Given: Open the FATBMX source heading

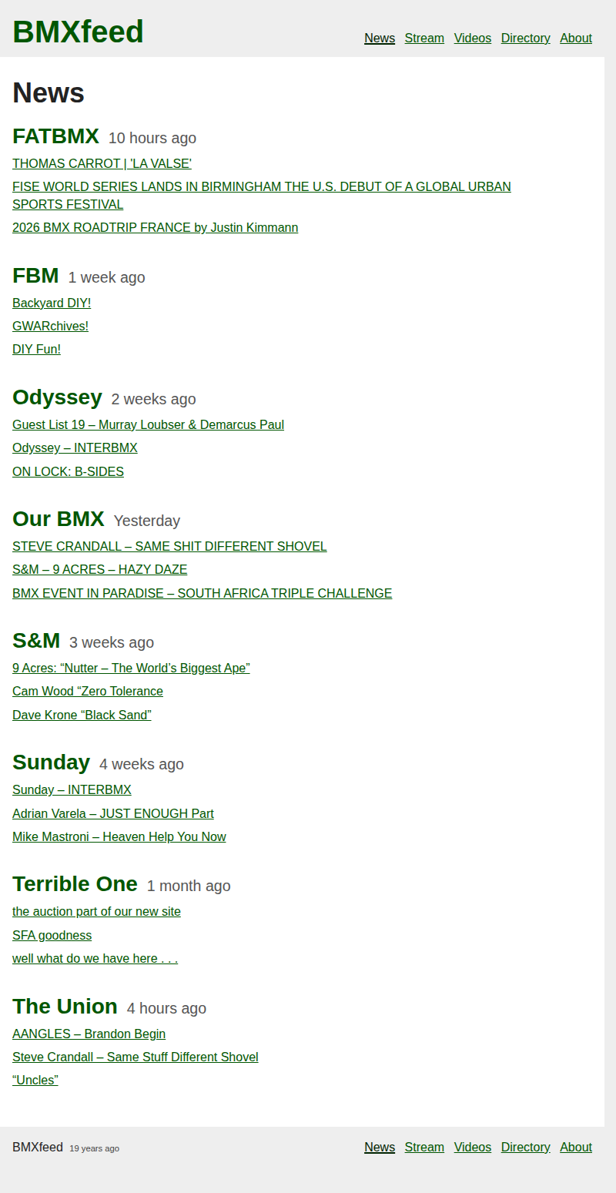Looking at the screenshot, I should (55, 136).
